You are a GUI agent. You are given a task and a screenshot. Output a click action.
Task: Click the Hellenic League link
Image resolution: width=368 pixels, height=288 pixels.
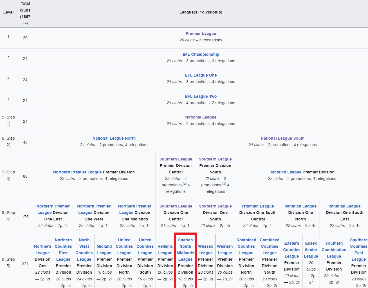pyautogui.click(x=165, y=250)
